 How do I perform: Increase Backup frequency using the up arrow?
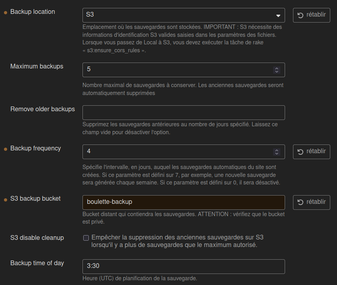pos(277,150)
